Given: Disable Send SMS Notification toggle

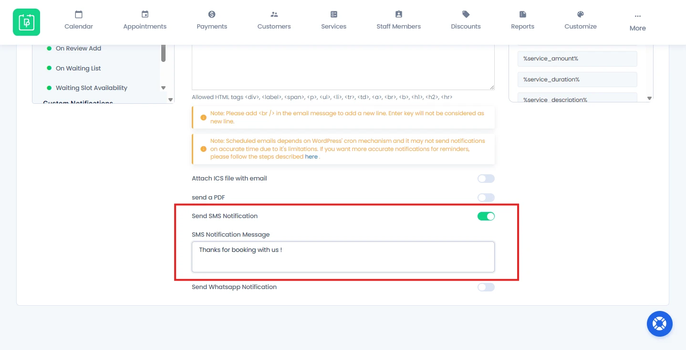Looking at the screenshot, I should coord(486,216).
